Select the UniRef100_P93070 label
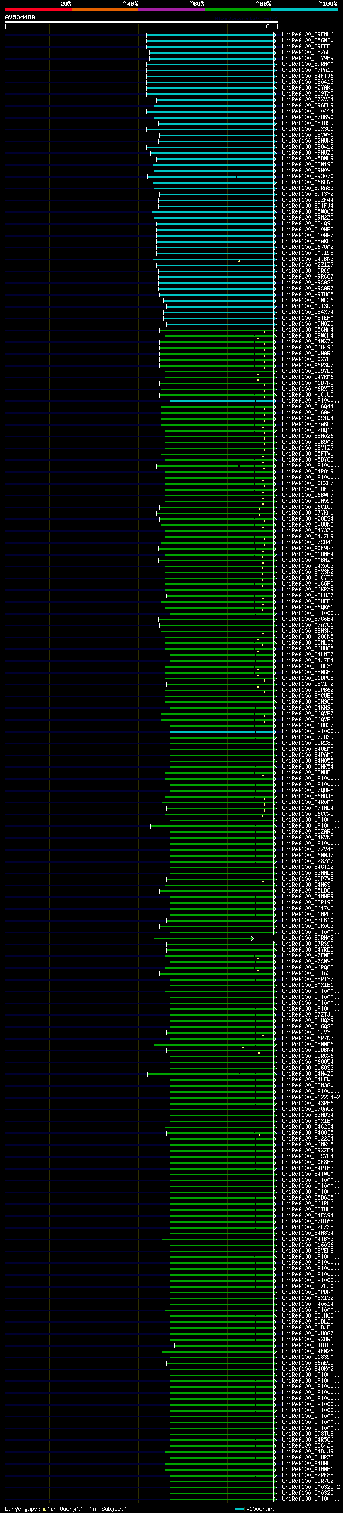343x1513 pixels. [x=308, y=176]
